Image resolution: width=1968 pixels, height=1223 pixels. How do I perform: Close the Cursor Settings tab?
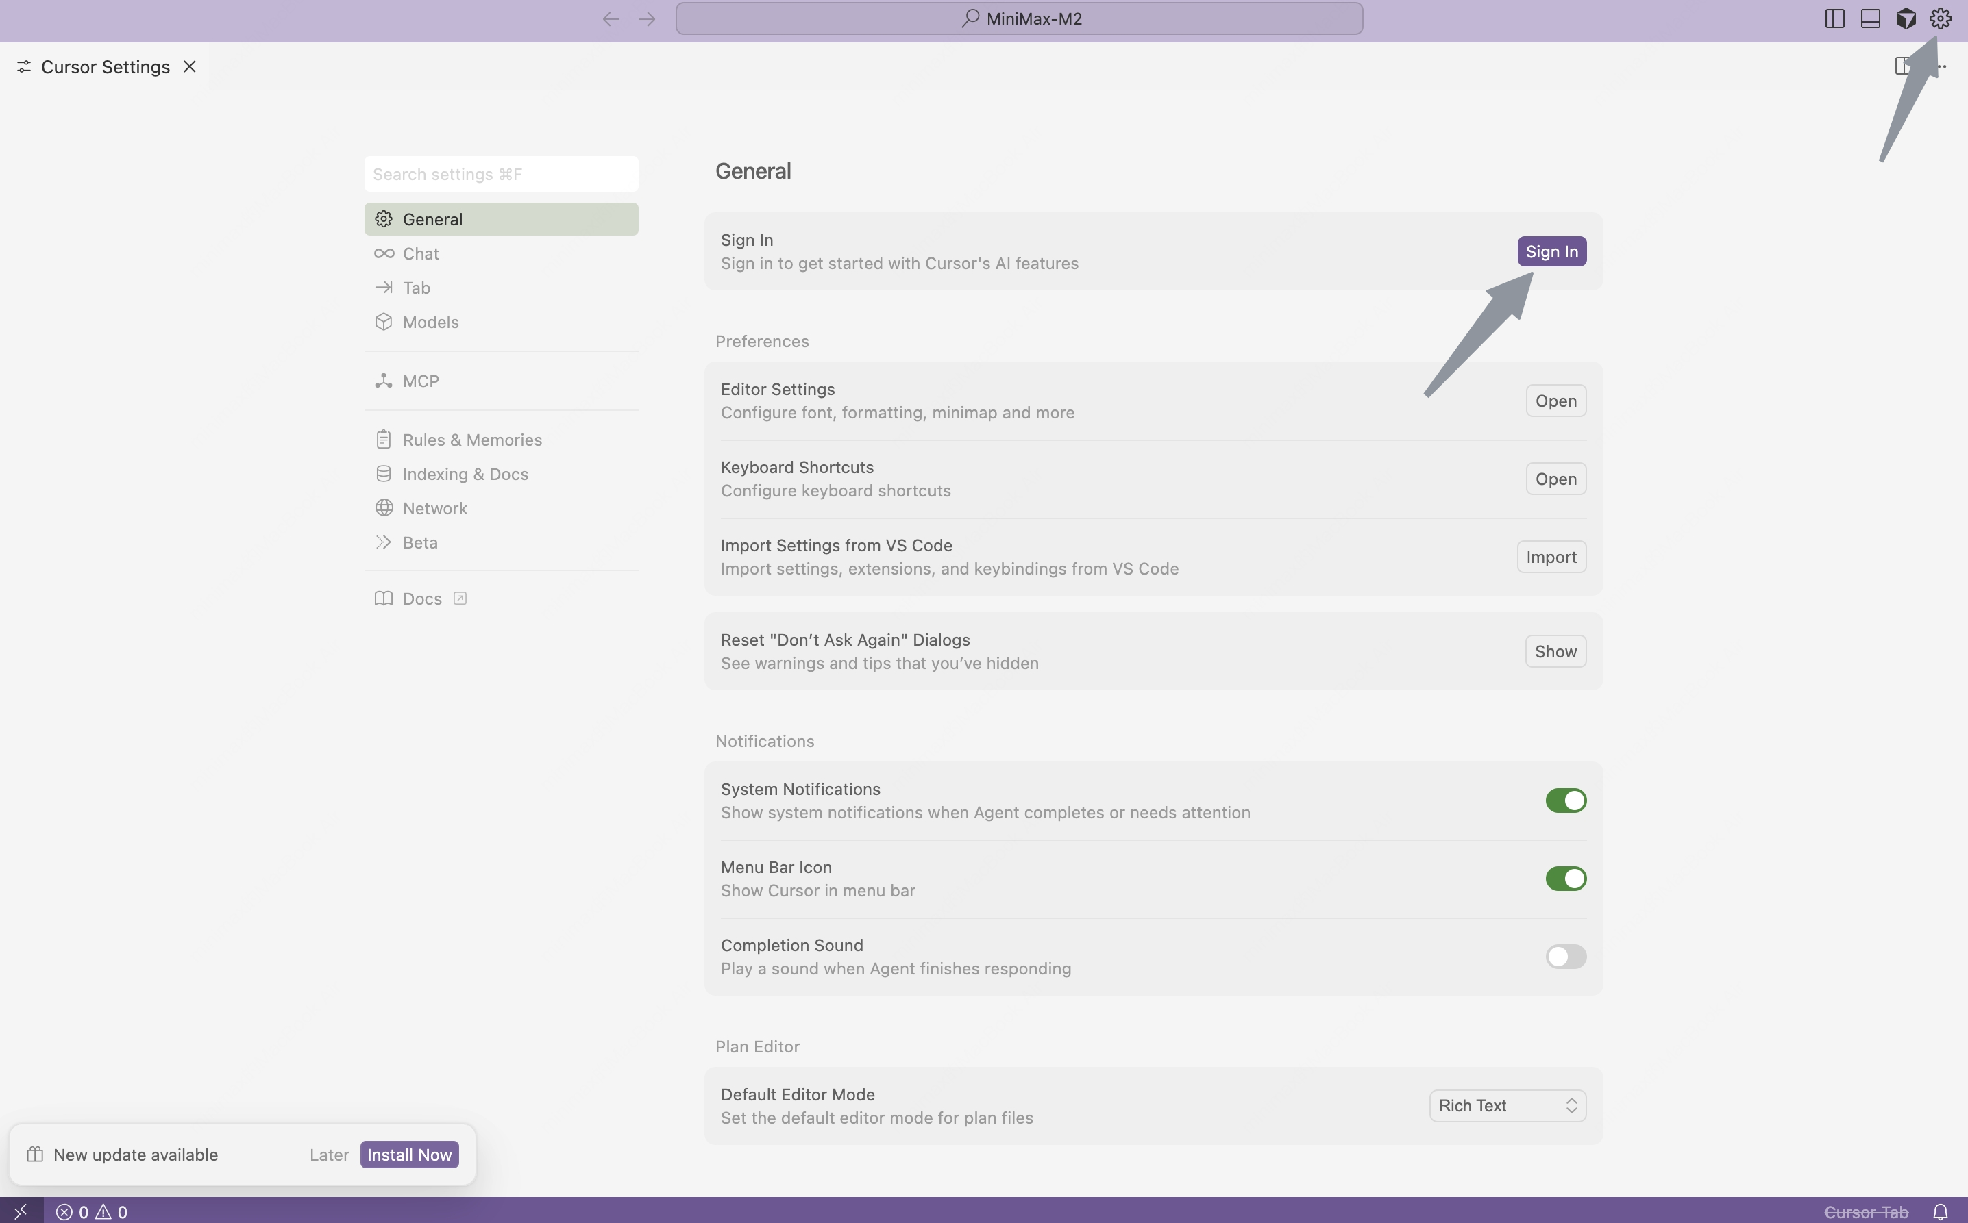[189, 66]
